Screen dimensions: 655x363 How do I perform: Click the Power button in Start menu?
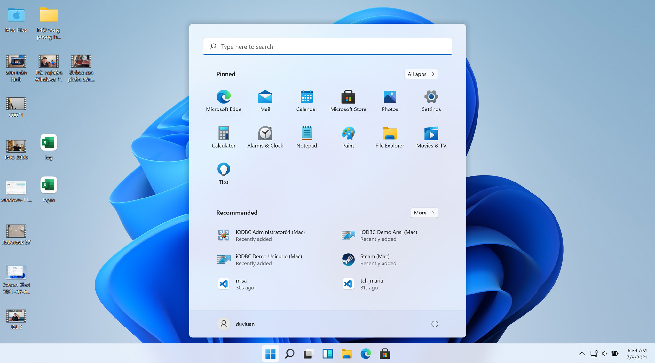(x=434, y=324)
